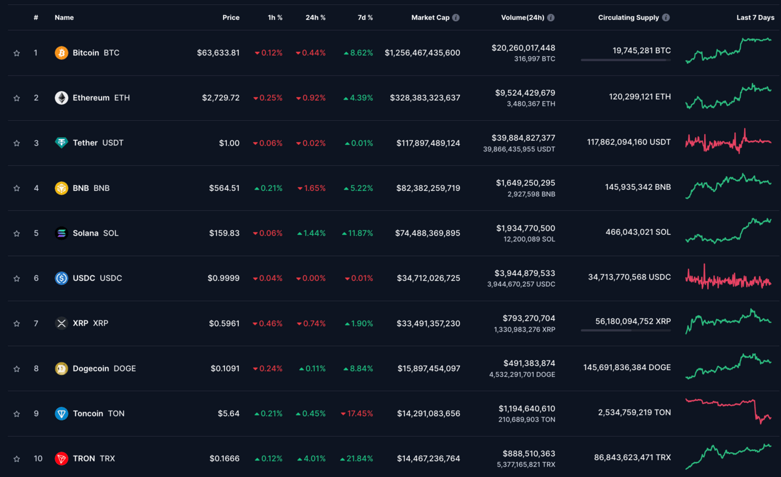781x477 pixels.
Task: Click Bitcoin's price $63,633.81
Action: tap(218, 53)
